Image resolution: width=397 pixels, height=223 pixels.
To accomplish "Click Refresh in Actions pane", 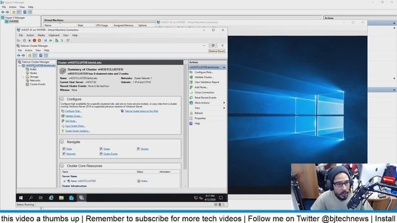I will tap(198, 113).
